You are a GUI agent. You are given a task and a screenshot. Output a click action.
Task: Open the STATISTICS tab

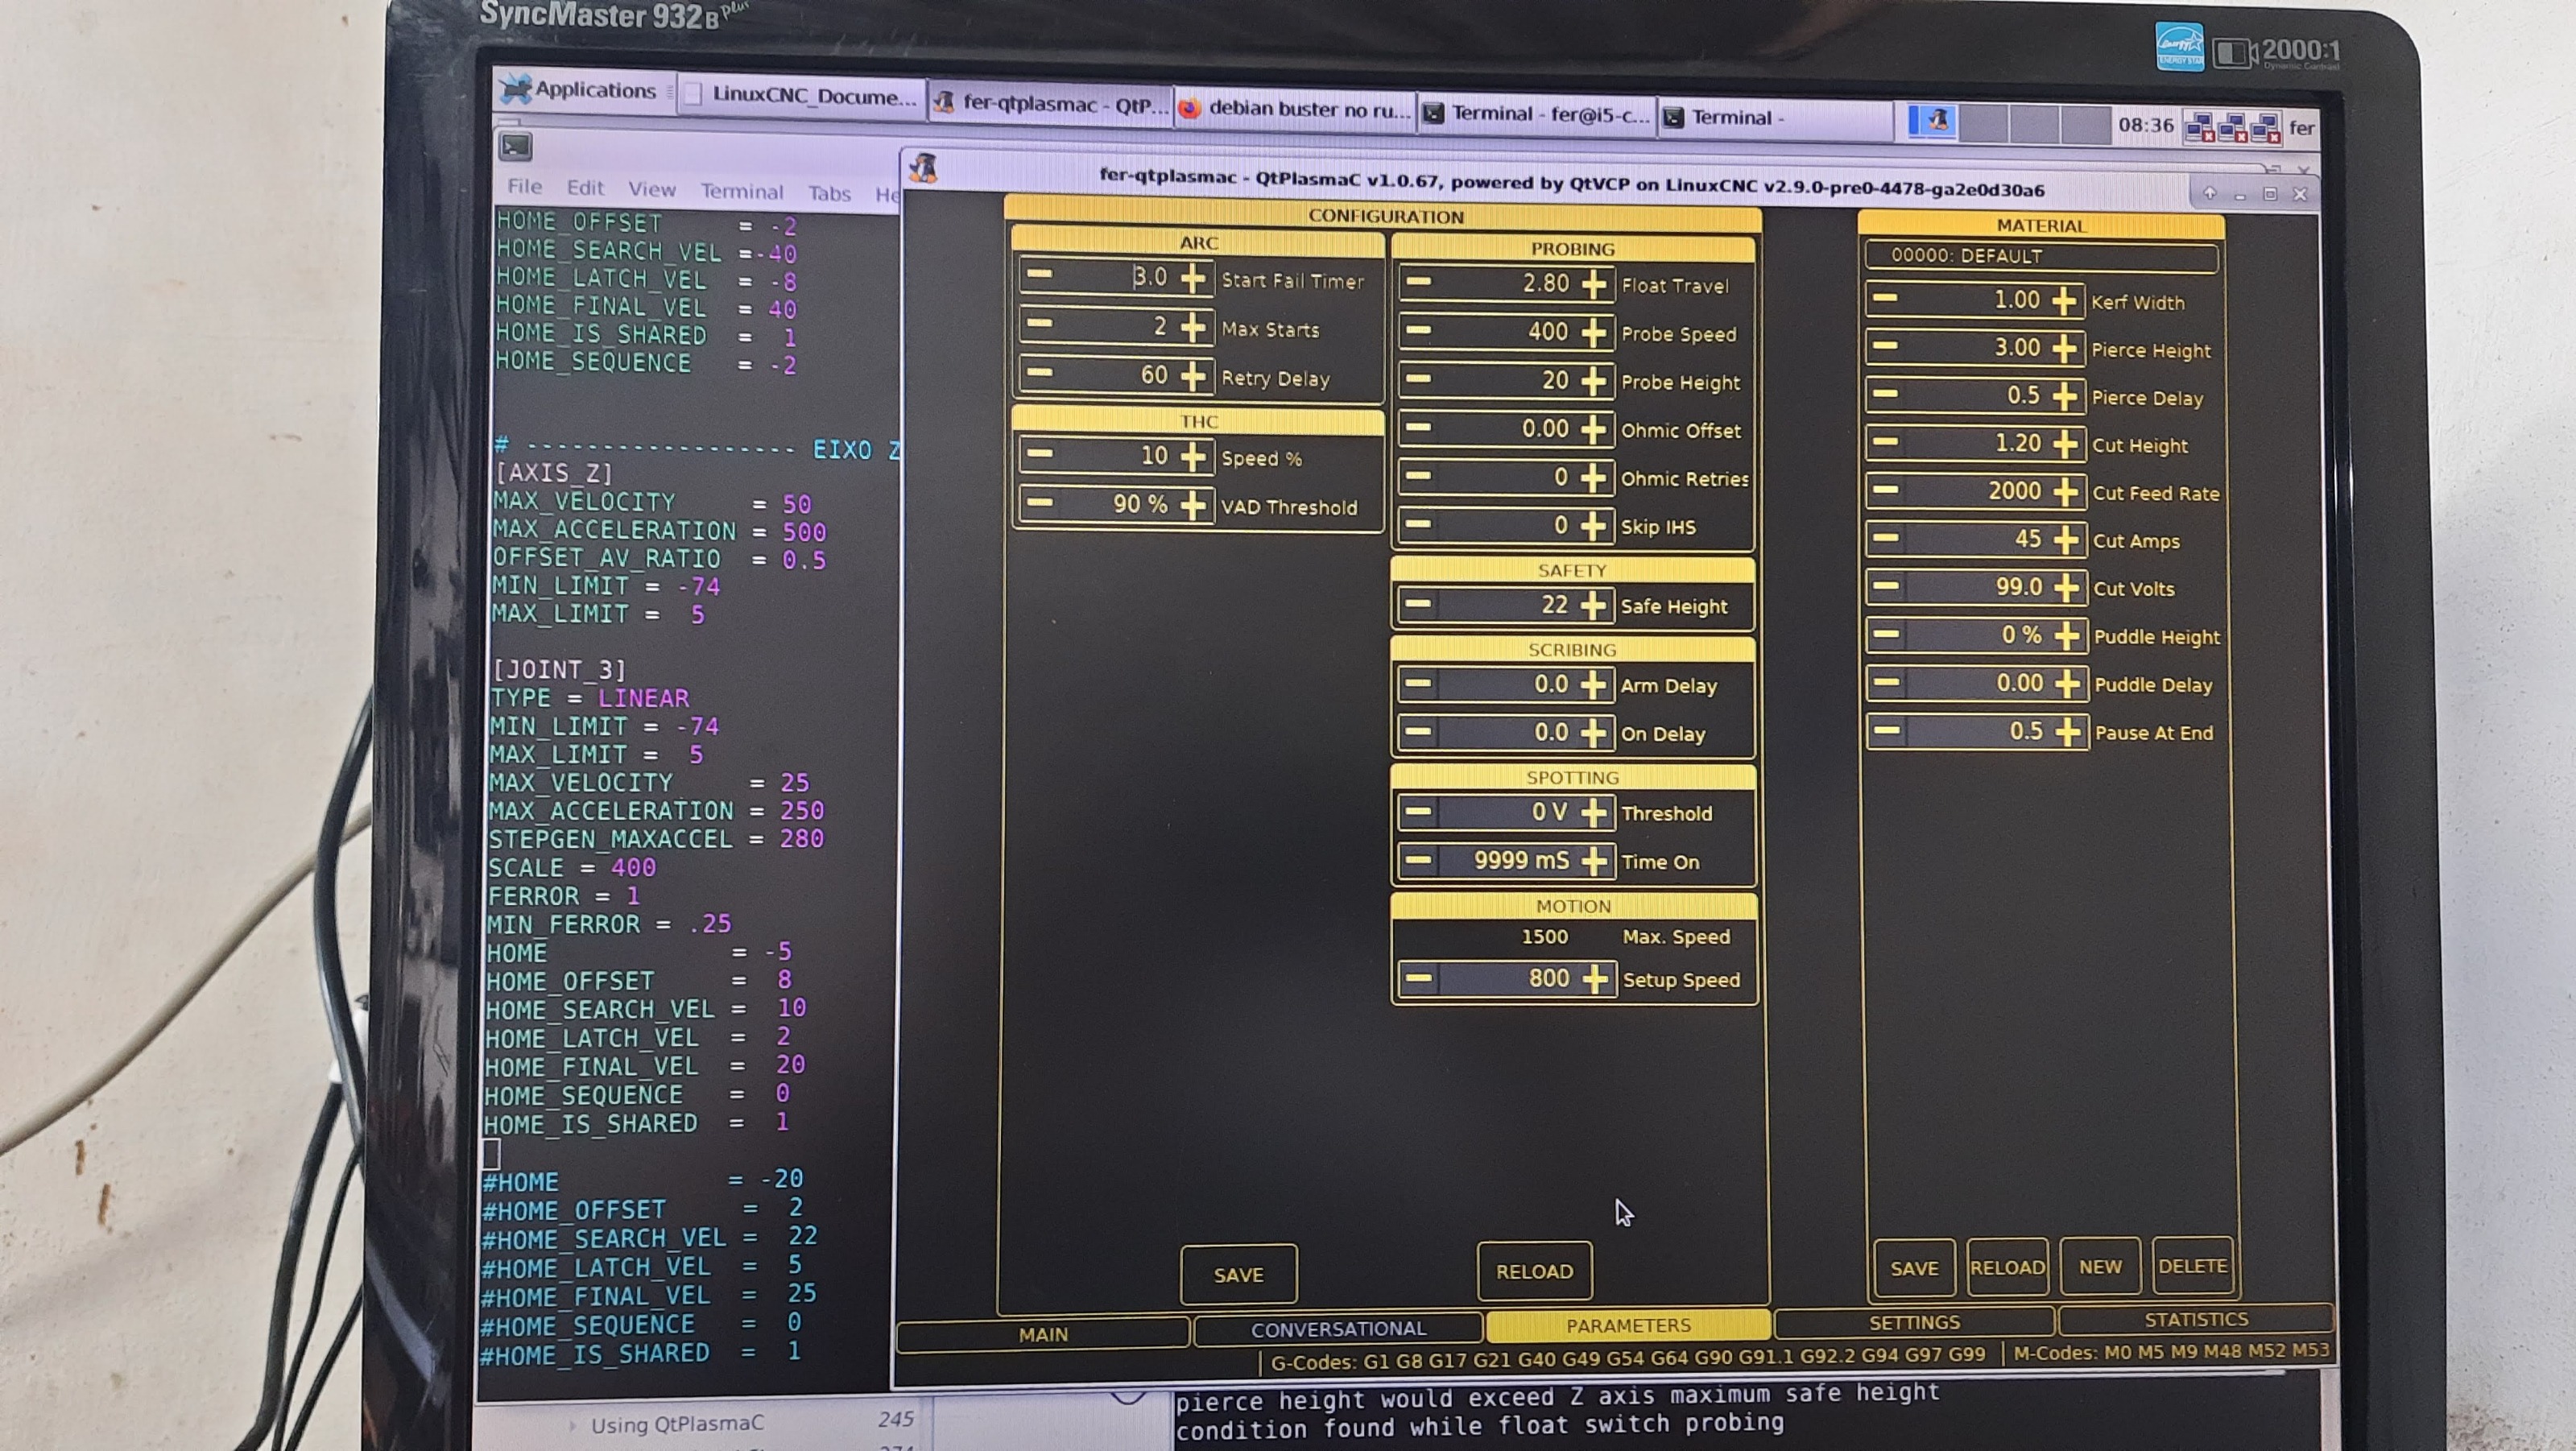[2195, 1319]
